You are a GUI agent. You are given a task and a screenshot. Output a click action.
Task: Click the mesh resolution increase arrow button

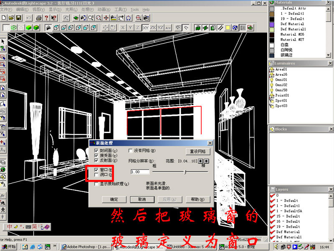coord(206,161)
